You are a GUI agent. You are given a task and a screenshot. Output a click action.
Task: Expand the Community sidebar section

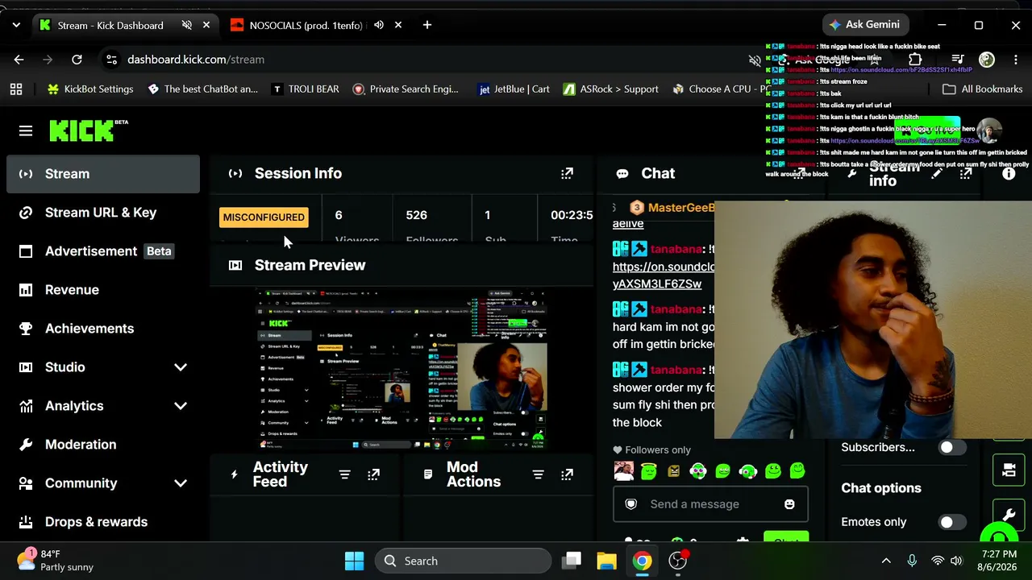(x=180, y=483)
